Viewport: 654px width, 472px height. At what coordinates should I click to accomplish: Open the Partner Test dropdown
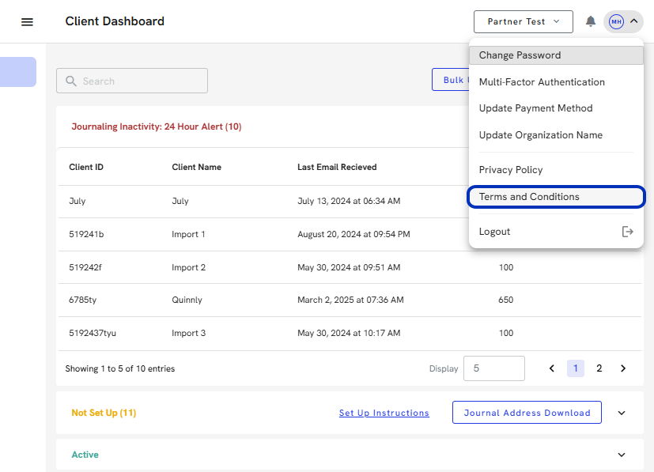pyautogui.click(x=522, y=21)
